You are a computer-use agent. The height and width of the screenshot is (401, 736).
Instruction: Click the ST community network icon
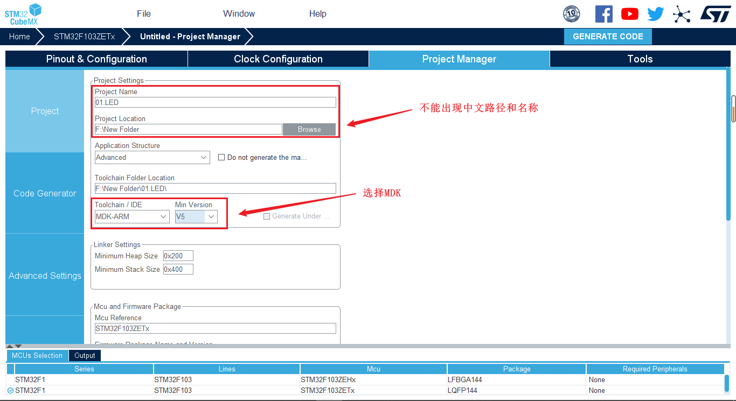[x=682, y=14]
